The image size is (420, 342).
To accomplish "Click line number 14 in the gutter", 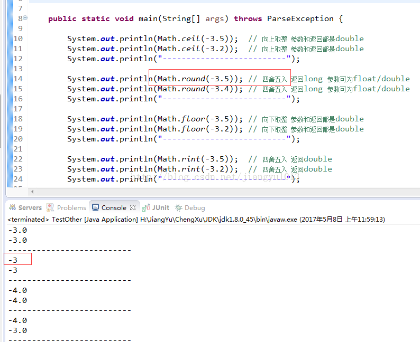I will 18,79.
